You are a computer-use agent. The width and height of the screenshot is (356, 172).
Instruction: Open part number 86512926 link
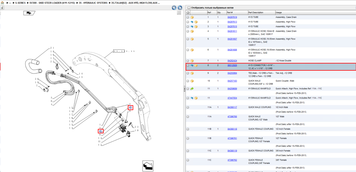tap(232, 65)
